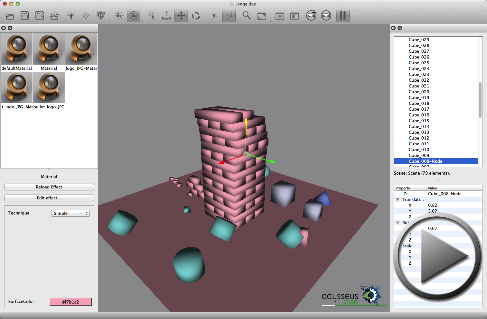Select Cube_015 in the scene tree
The height and width of the screenshot is (319, 487).
419,121
